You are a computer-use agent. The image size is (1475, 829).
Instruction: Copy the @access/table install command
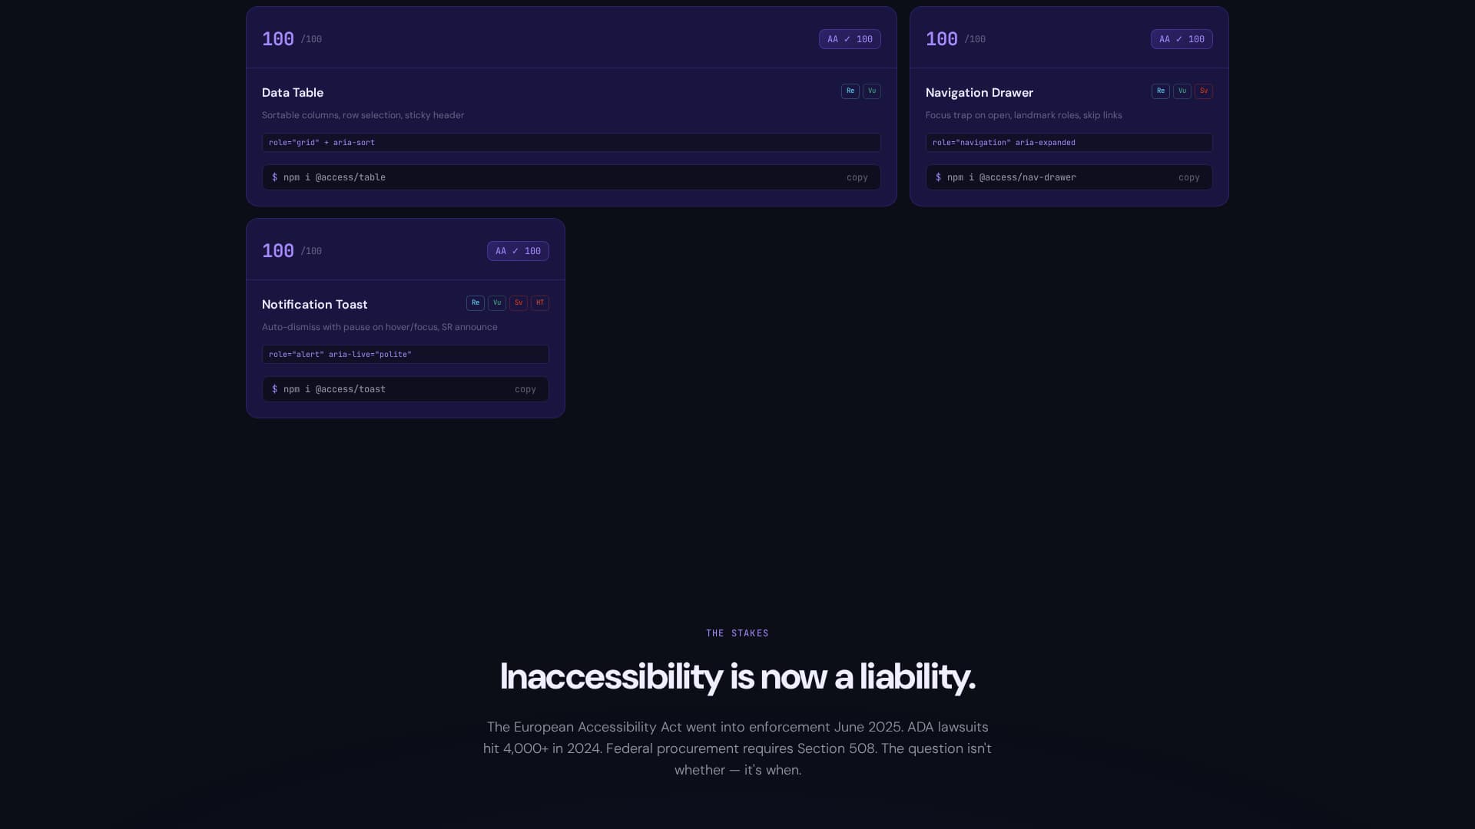[x=857, y=177]
